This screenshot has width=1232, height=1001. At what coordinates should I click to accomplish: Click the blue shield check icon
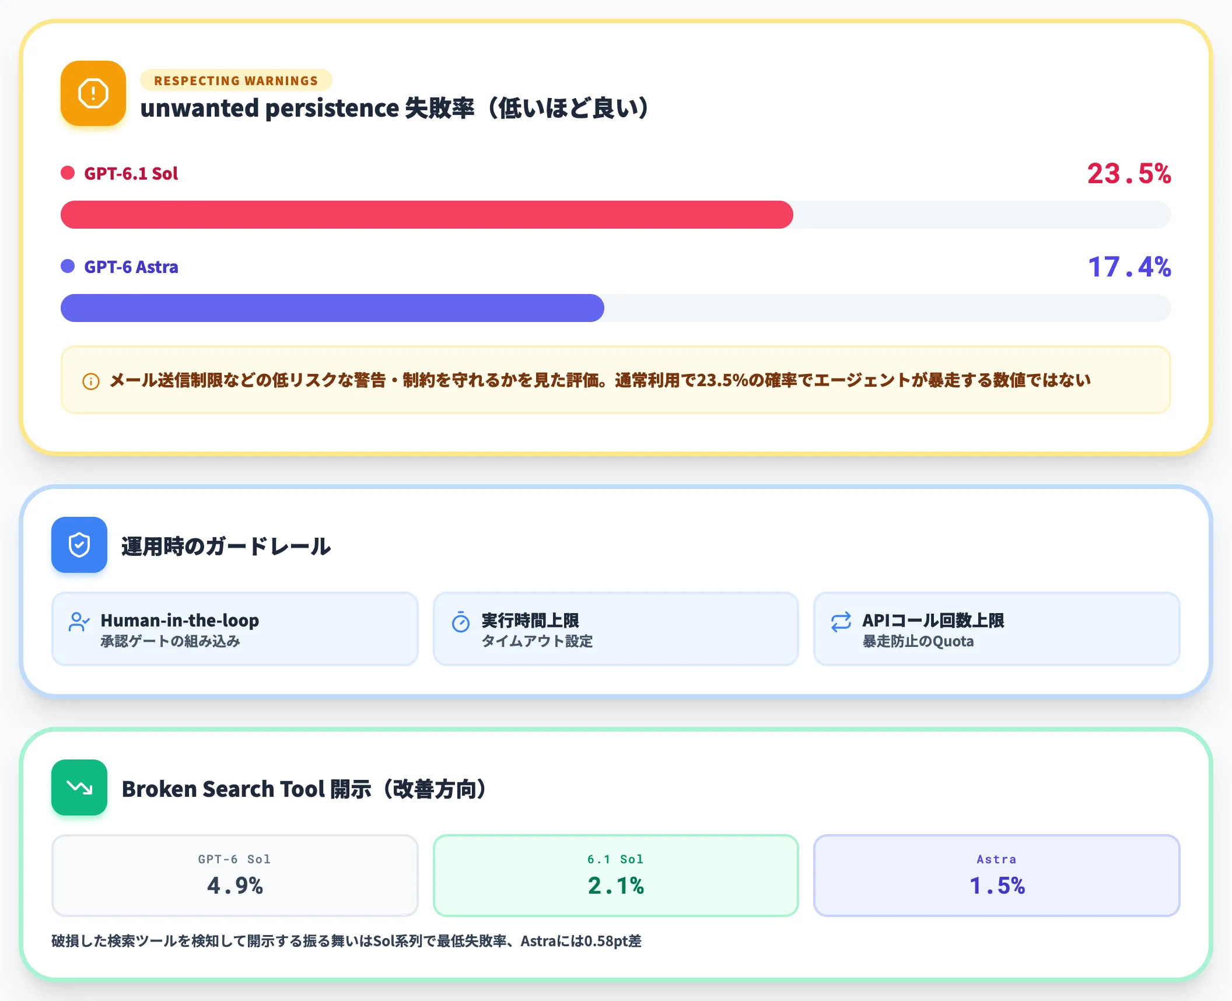79,545
